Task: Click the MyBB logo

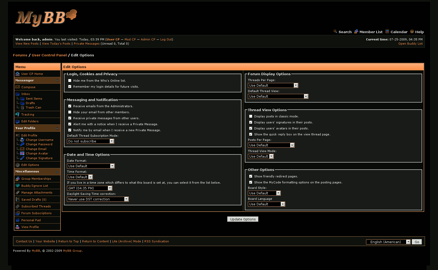Action: 46,18
